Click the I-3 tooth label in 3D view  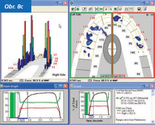(53, 67)
